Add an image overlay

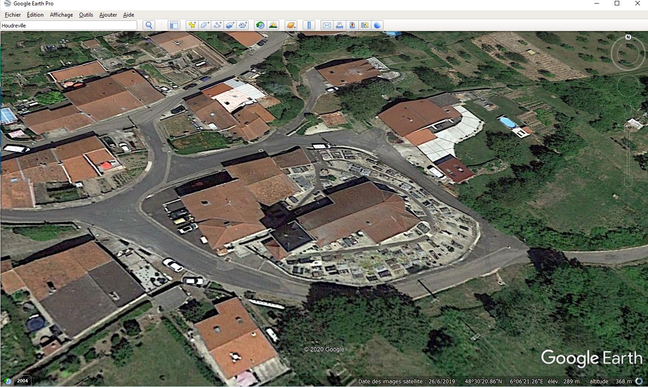coord(230,25)
